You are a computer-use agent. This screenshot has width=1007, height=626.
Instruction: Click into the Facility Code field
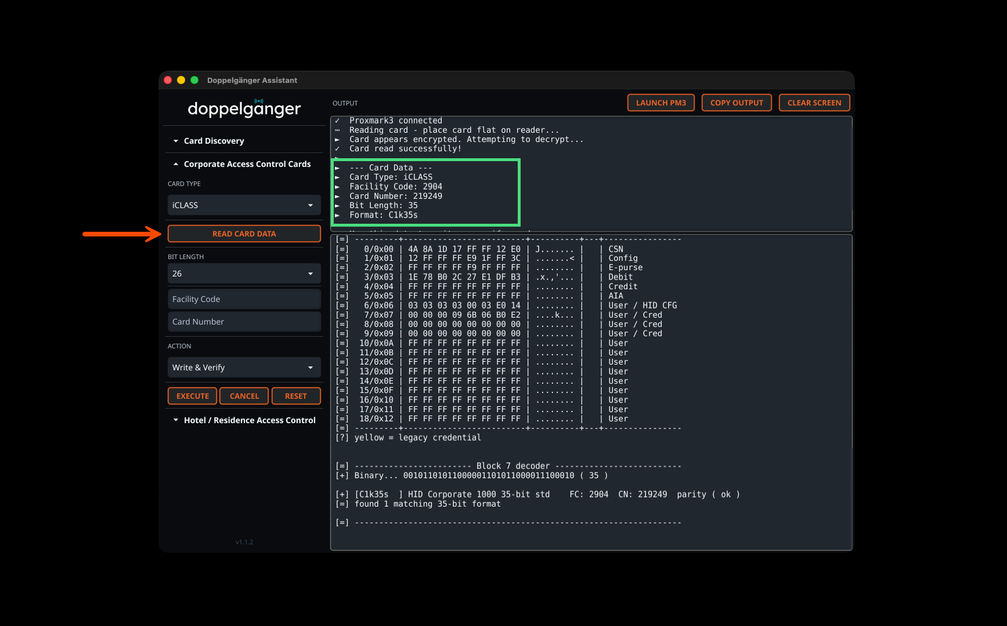click(x=244, y=299)
